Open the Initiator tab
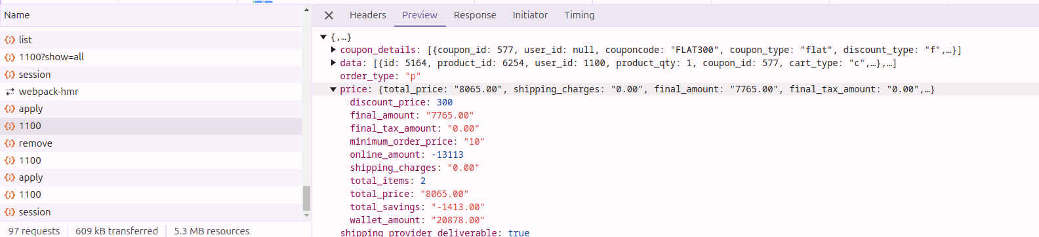Viewport: 1039px width, 237px height. tap(530, 15)
